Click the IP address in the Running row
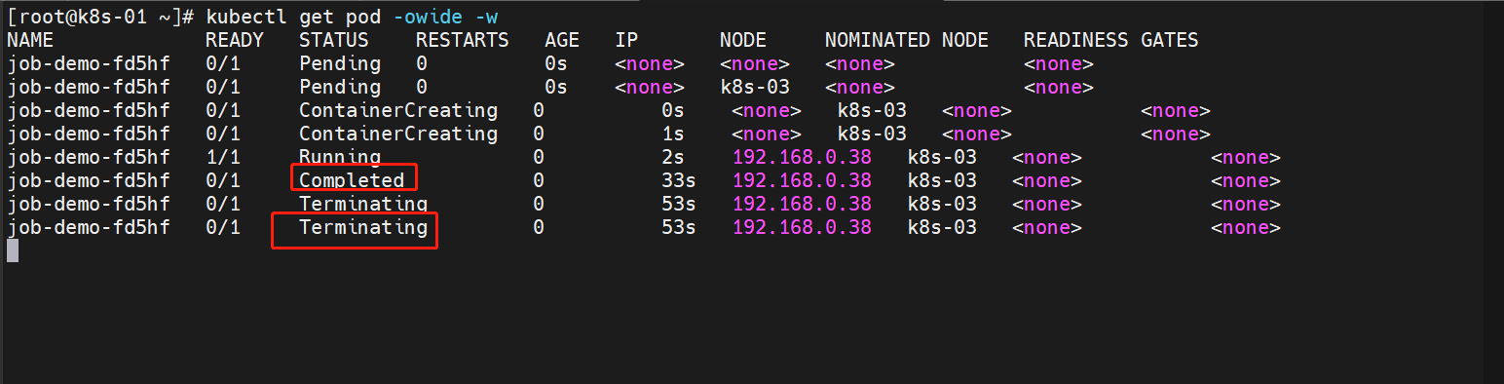 click(x=802, y=157)
